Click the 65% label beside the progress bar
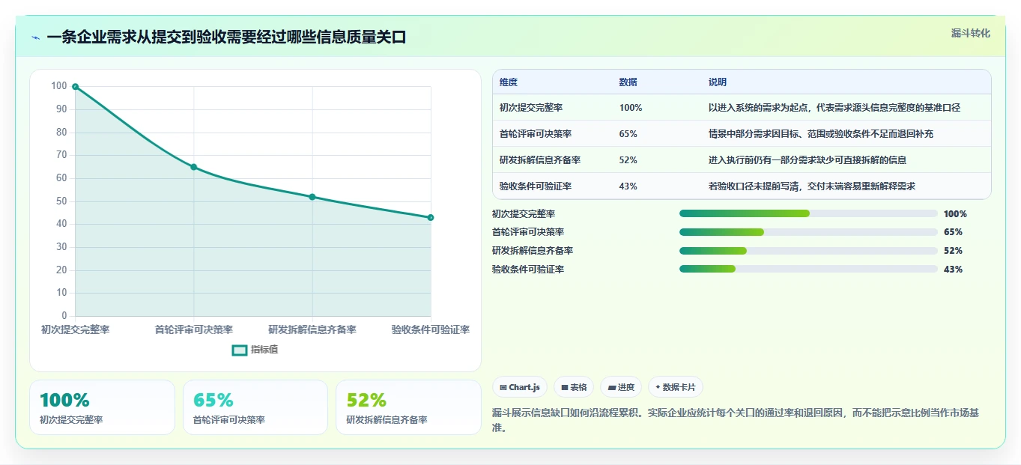The image size is (1021, 465). point(953,232)
